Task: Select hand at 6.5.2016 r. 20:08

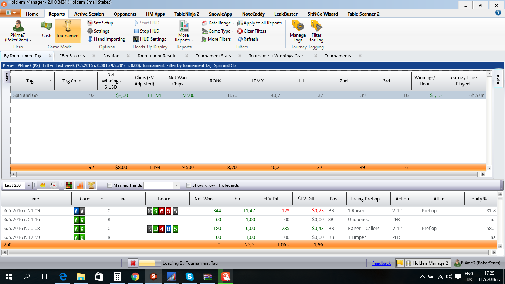Action: pyautogui.click(x=250, y=229)
